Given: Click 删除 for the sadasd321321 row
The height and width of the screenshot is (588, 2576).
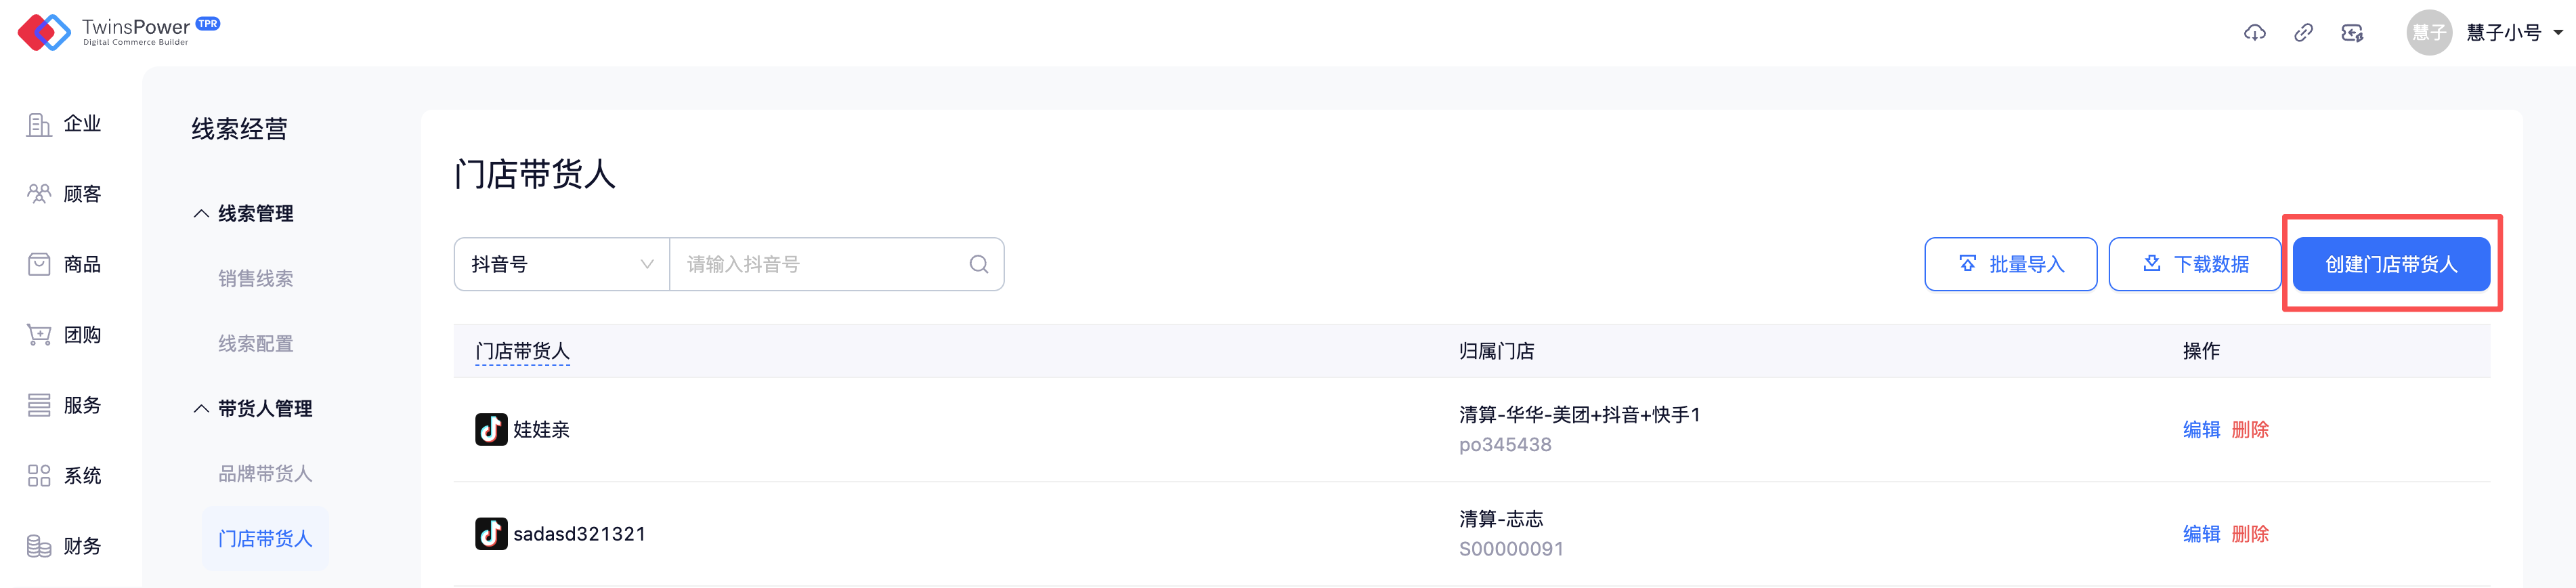Looking at the screenshot, I should (x=2250, y=534).
